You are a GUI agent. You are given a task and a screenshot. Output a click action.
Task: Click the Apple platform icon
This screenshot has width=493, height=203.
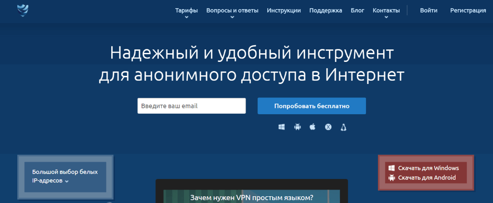click(x=312, y=127)
